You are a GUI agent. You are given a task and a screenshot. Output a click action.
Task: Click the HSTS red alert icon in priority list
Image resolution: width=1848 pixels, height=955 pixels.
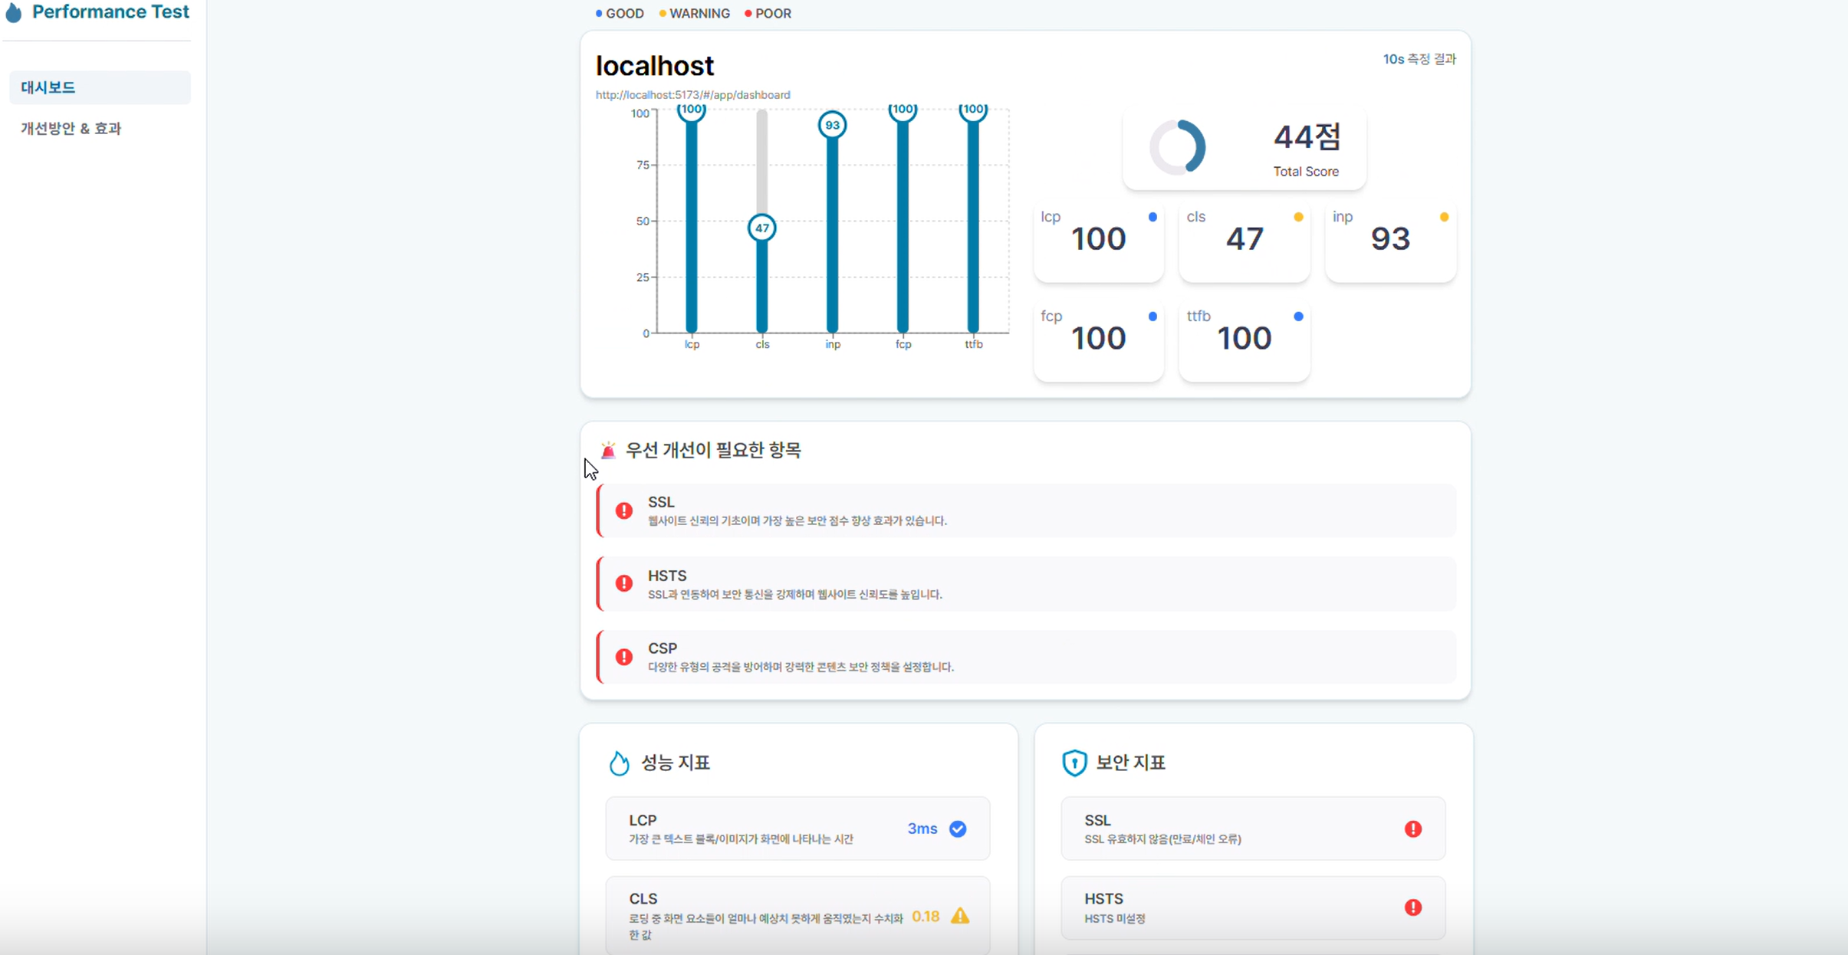pos(624,583)
